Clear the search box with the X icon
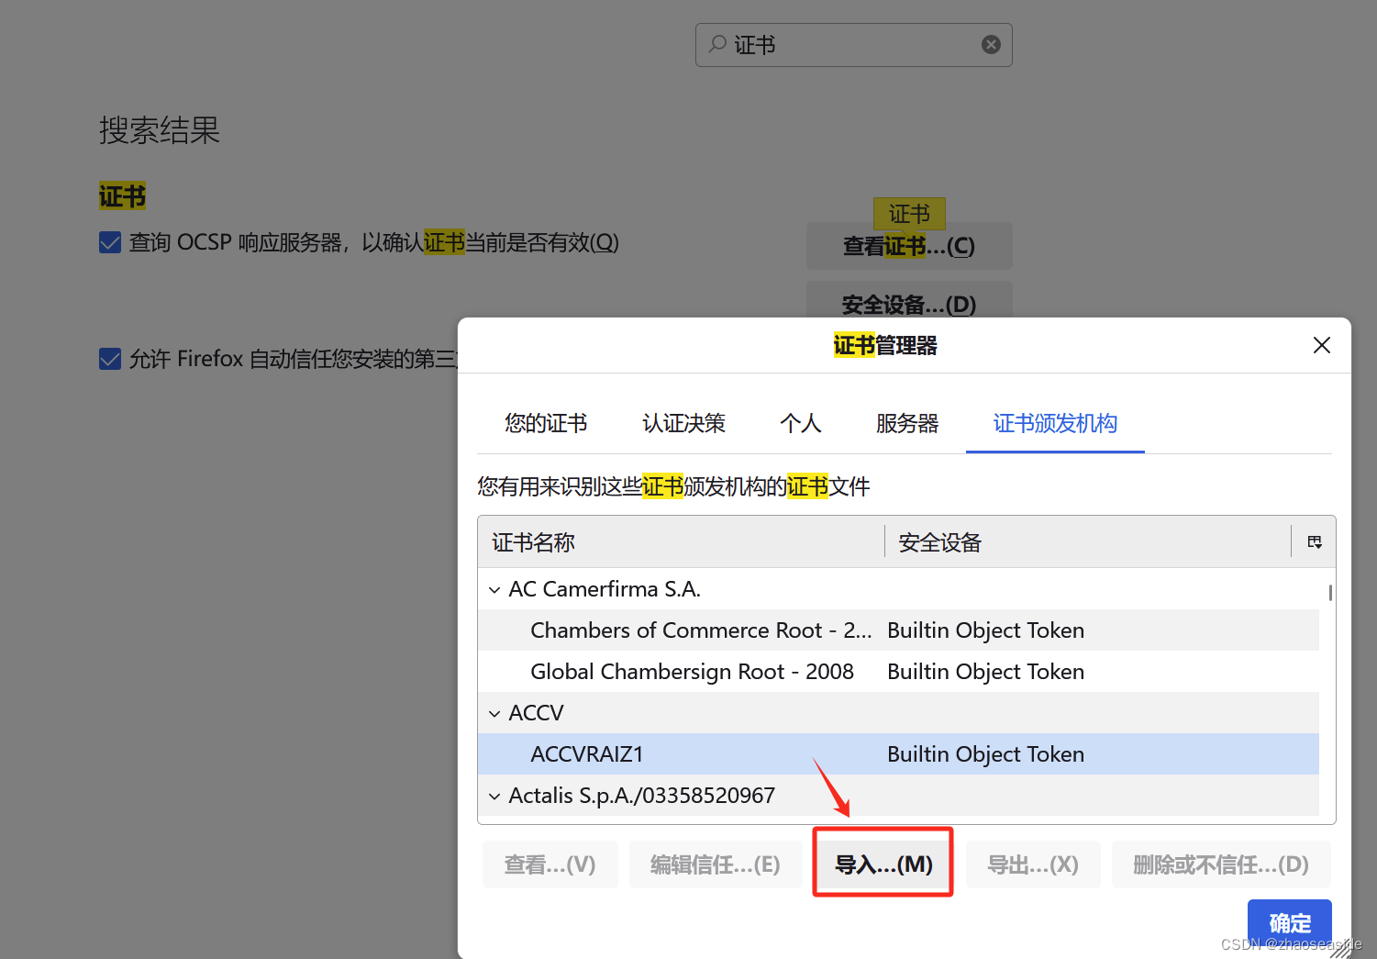Screen dimensions: 1377x959 [x=991, y=45]
